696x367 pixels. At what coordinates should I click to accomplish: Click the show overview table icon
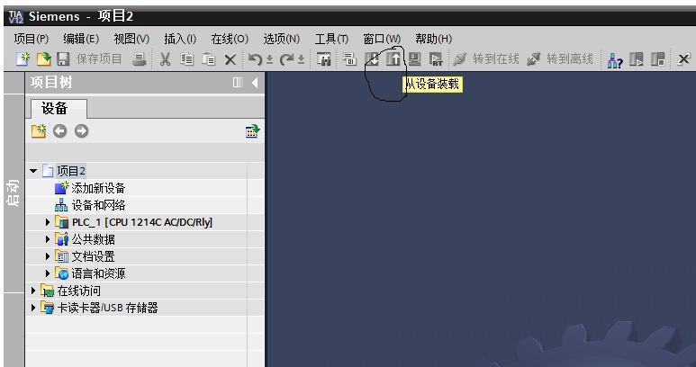(252, 131)
